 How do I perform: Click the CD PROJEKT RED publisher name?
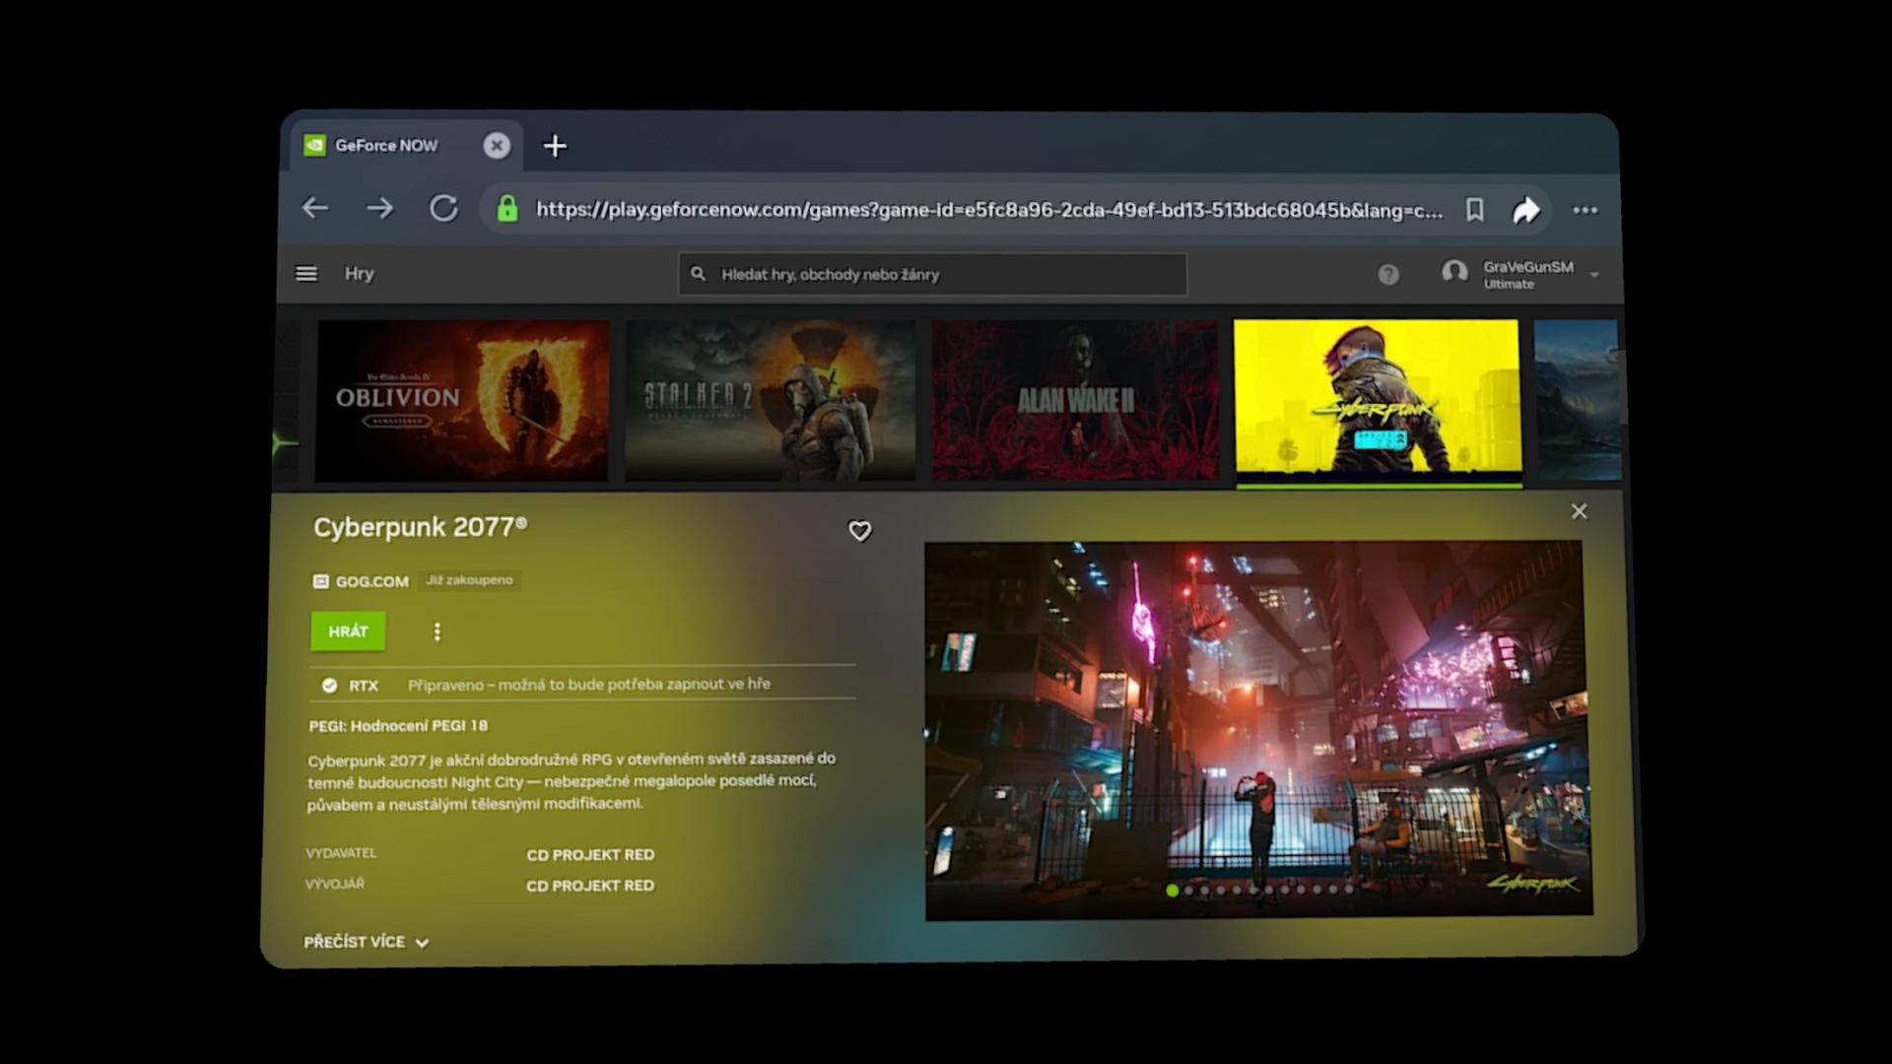(x=590, y=854)
